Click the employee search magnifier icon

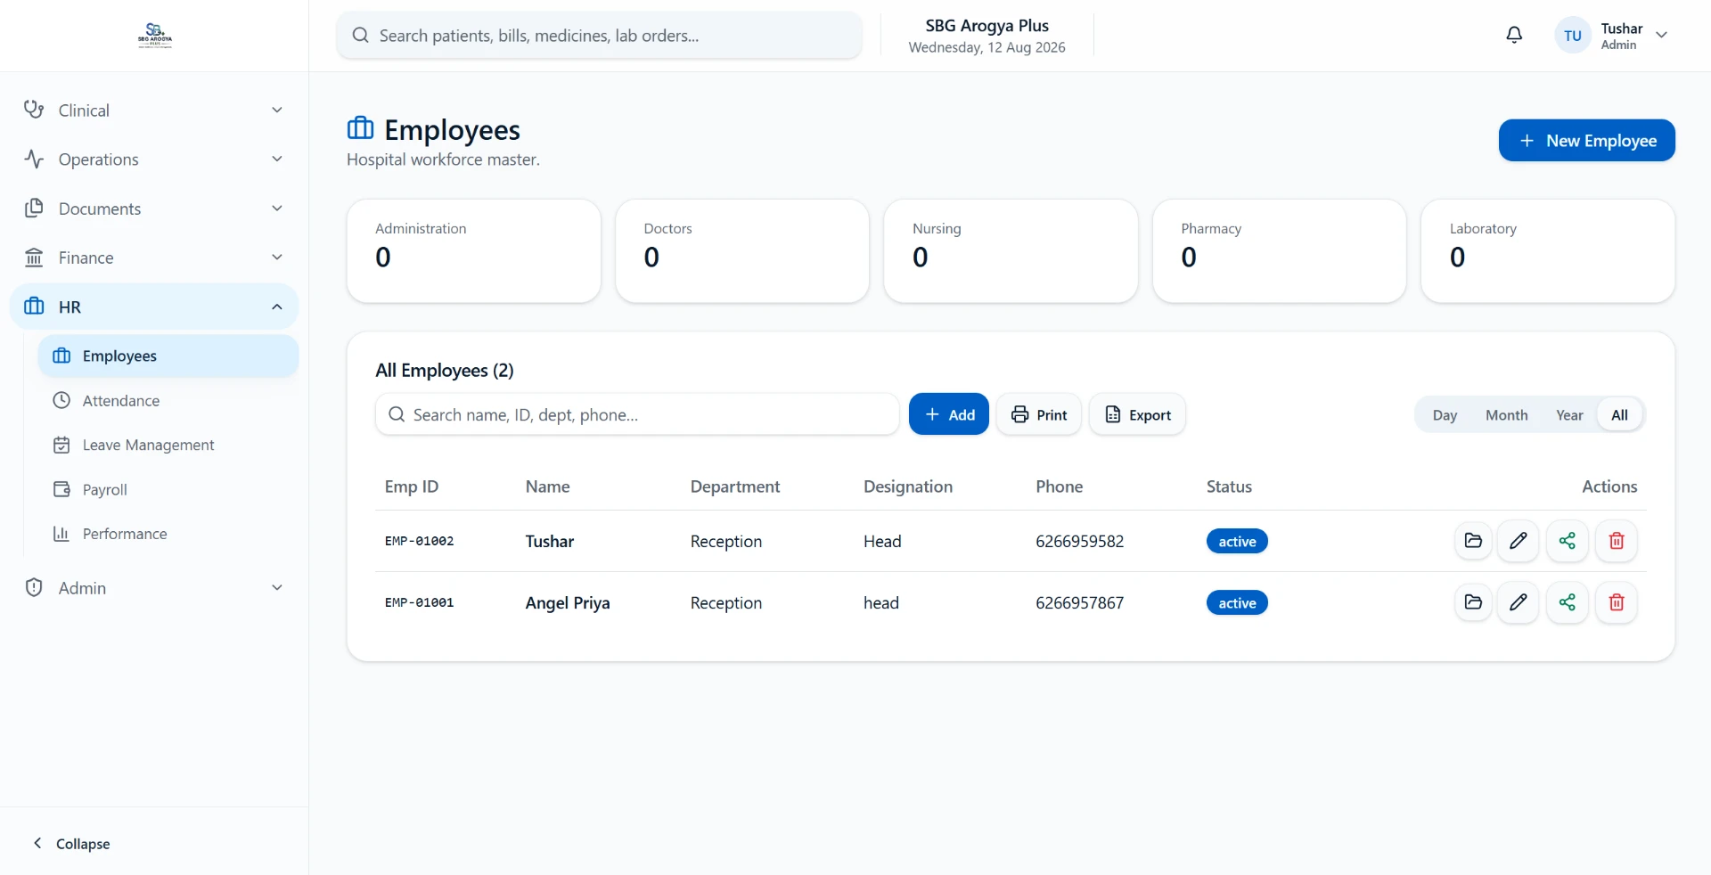397,414
